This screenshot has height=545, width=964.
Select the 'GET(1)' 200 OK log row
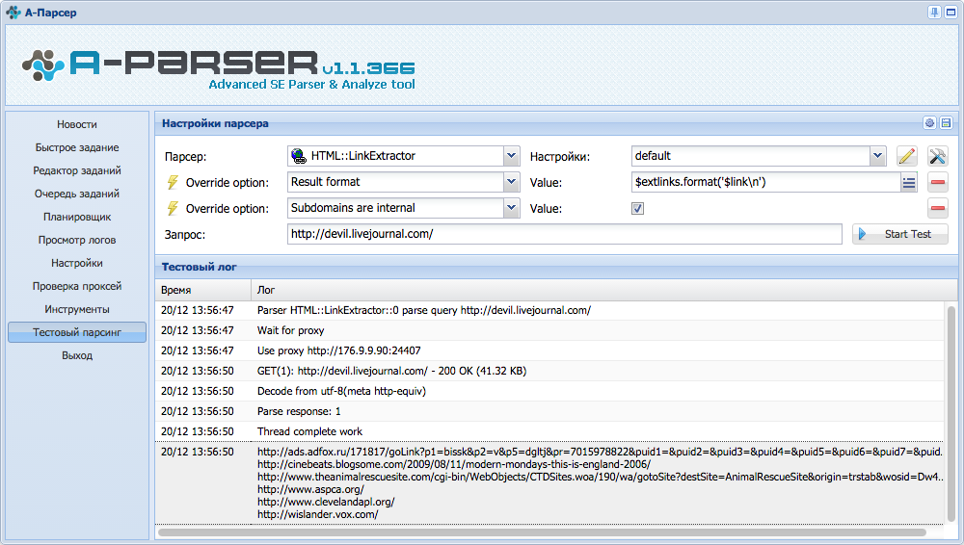click(549, 371)
